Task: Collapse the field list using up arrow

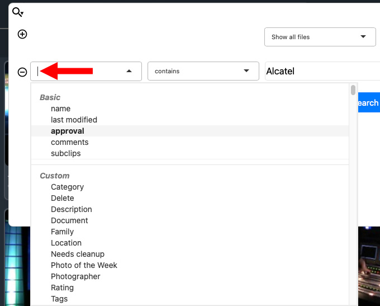Action: click(129, 71)
